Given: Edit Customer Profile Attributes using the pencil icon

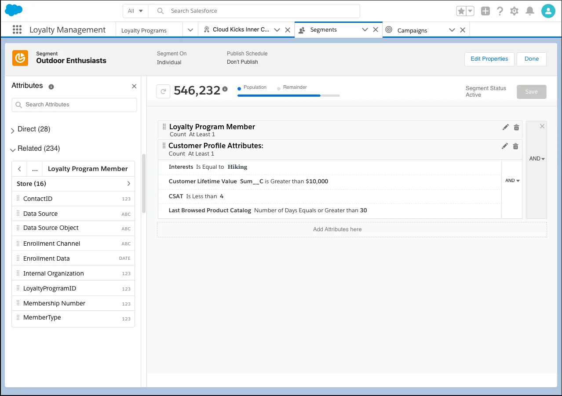Looking at the screenshot, I should click(505, 146).
